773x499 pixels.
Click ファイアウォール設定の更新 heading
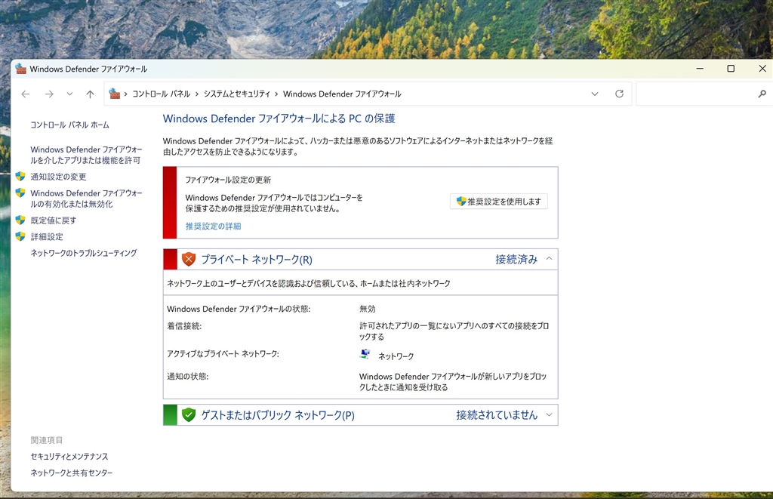[228, 180]
